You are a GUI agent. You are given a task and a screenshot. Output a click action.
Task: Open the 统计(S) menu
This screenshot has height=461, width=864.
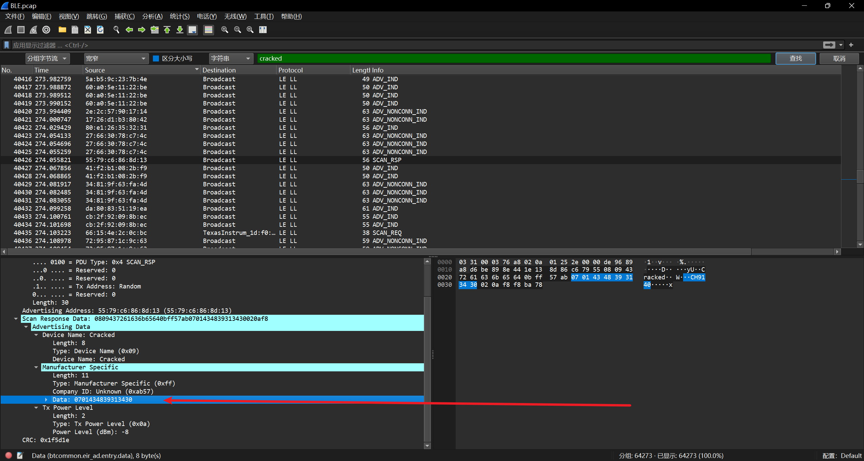[x=180, y=16]
